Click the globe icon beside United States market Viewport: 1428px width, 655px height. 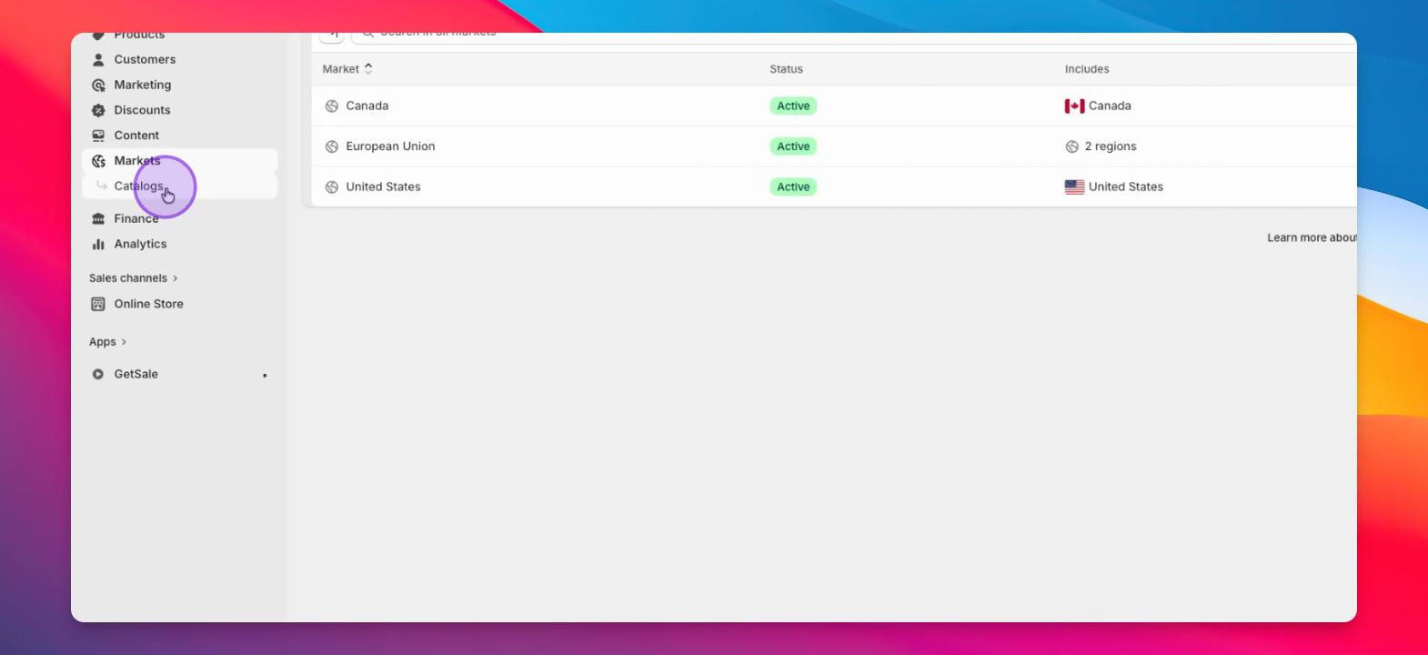(332, 187)
